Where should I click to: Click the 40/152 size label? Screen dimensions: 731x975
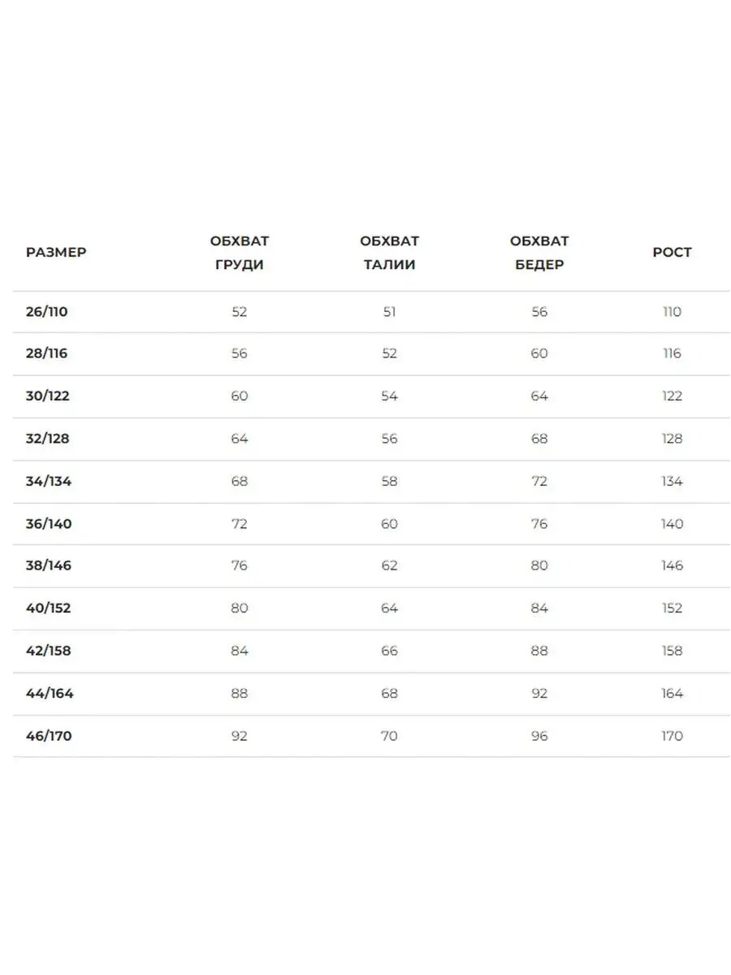[x=49, y=609]
